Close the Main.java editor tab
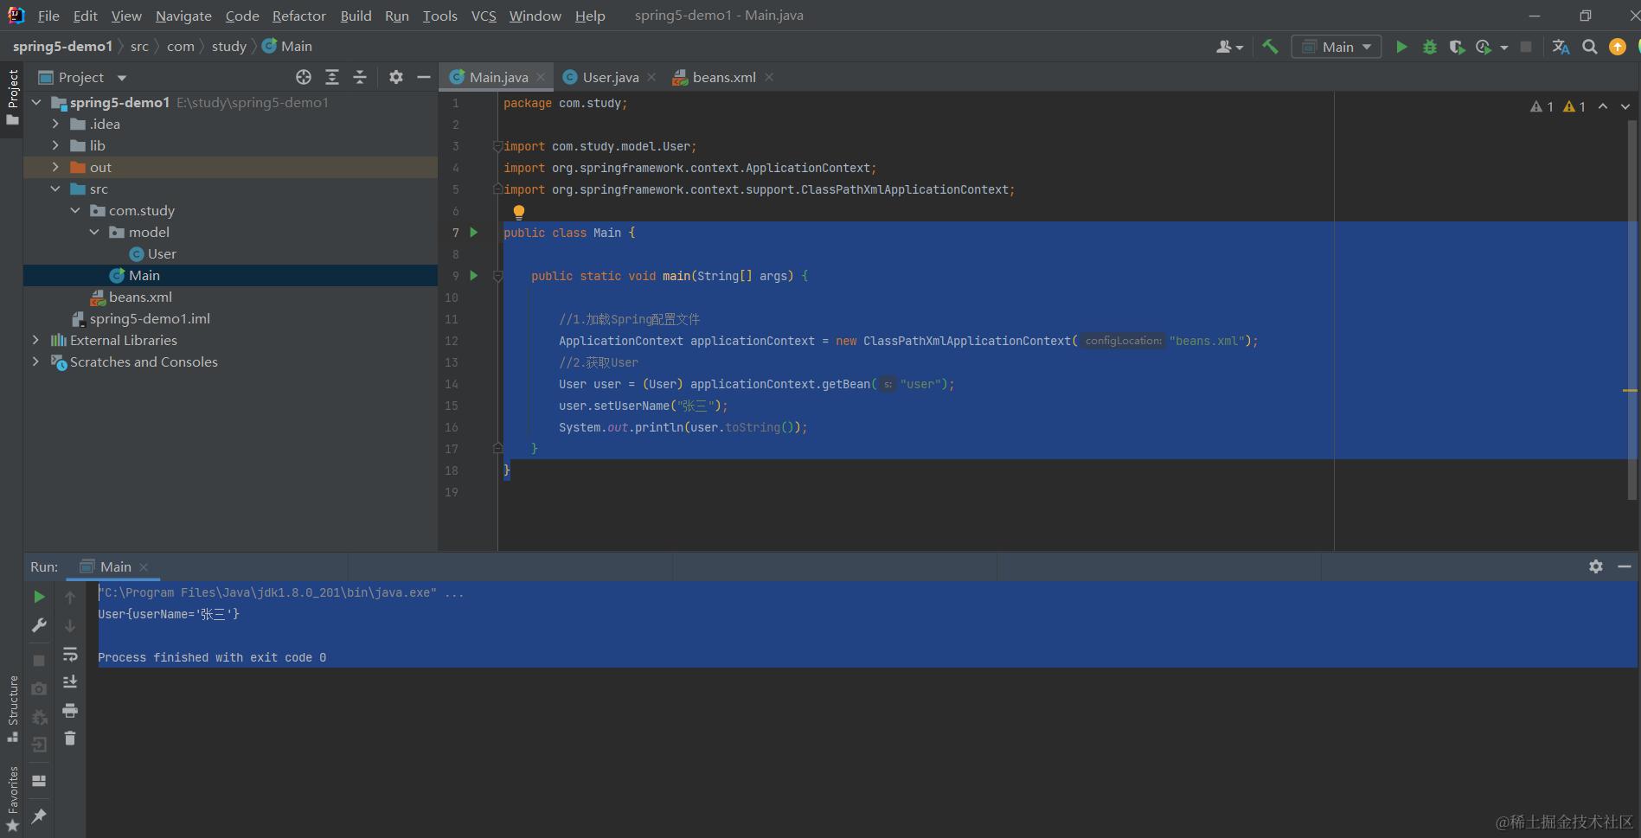The width and height of the screenshot is (1641, 838). pos(541,77)
